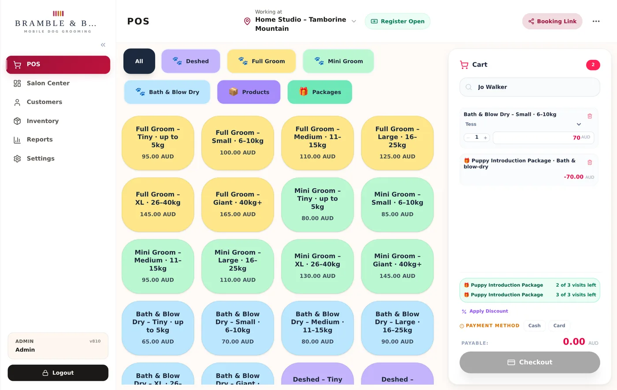This screenshot has height=390, width=617.
Task: Click the location pin icon
Action: pyautogui.click(x=247, y=21)
